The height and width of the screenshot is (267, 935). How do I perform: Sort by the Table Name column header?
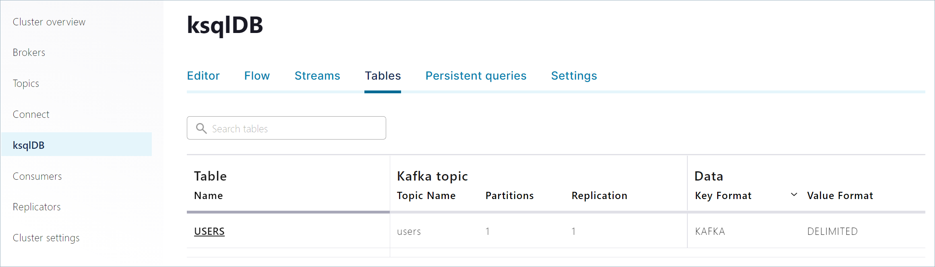pyautogui.click(x=208, y=196)
